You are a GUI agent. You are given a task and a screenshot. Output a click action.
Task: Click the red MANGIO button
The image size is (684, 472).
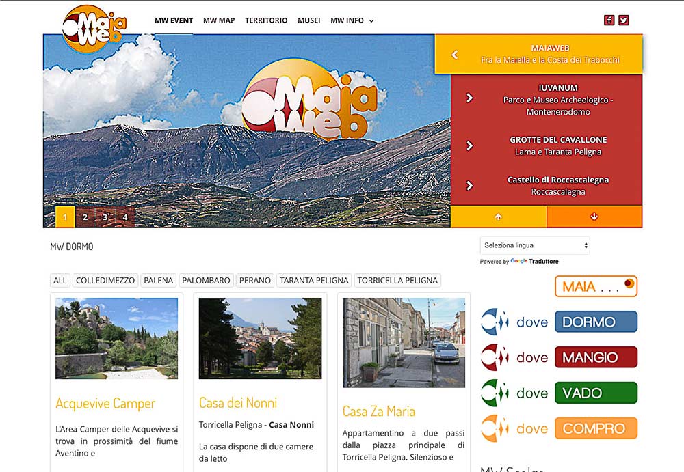point(596,357)
